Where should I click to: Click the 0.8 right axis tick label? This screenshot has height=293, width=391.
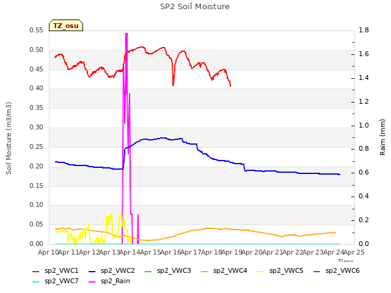coord(364,149)
